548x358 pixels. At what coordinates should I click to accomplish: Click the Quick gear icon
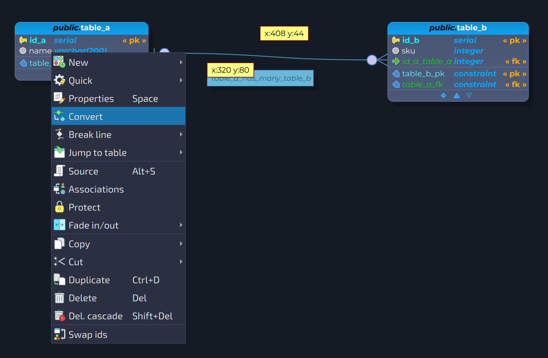click(x=59, y=80)
